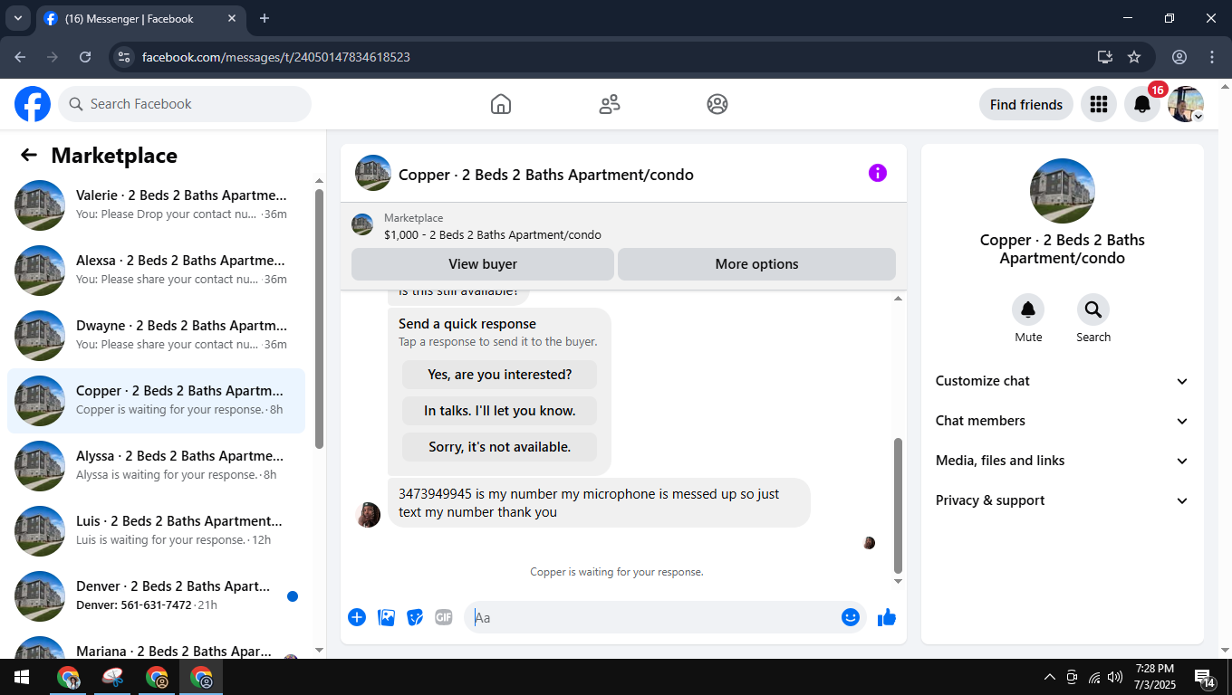Screen dimensions: 1232x695
Task: Mute the Copper conversation
Action: (x=1028, y=310)
